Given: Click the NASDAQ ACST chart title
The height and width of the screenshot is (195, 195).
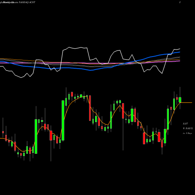Looking at the screenshot, I should (x=18, y=2).
